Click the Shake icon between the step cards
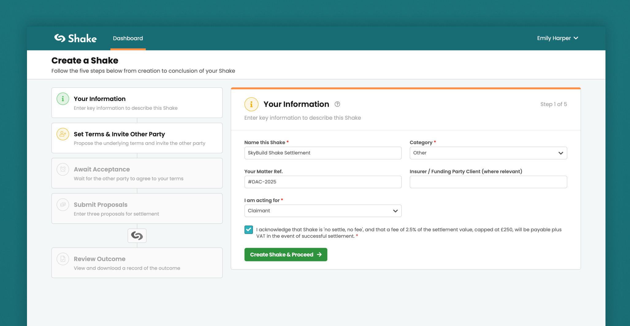The width and height of the screenshot is (630, 326). (x=137, y=236)
